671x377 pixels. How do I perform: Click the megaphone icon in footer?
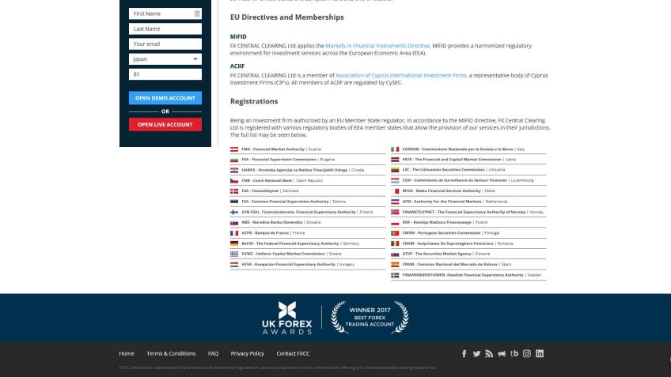pyautogui.click(x=501, y=353)
